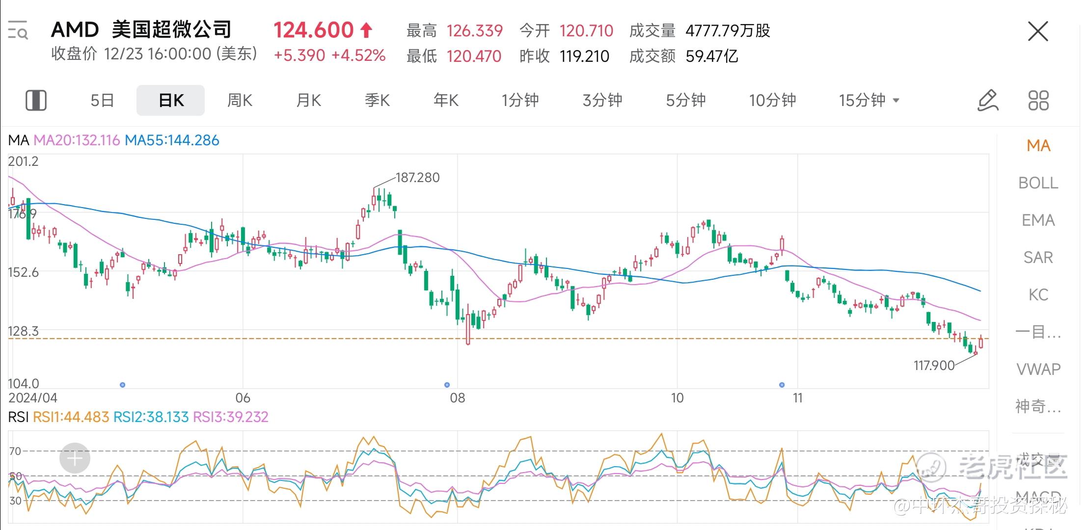Image resolution: width=1089 pixels, height=530 pixels.
Task: Select the KC indicator
Action: 1038,295
